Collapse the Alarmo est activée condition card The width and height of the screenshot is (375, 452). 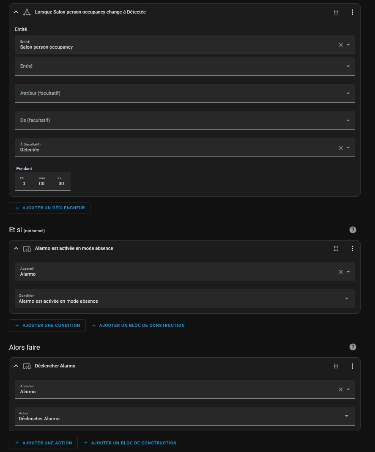(16, 249)
